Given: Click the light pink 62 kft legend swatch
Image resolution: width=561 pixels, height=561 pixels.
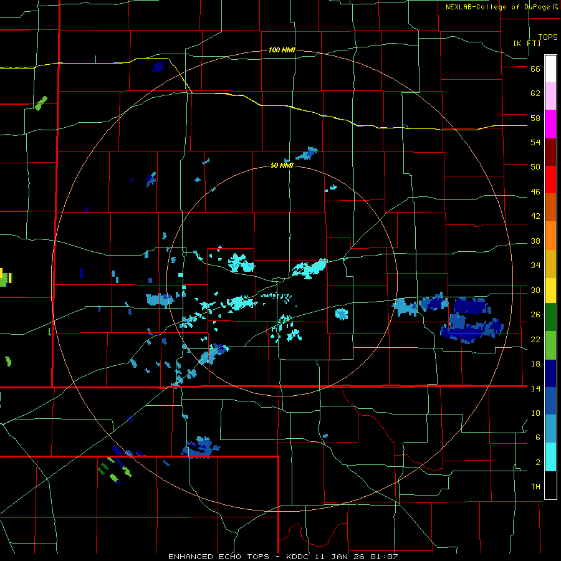Looking at the screenshot, I should point(550,96).
